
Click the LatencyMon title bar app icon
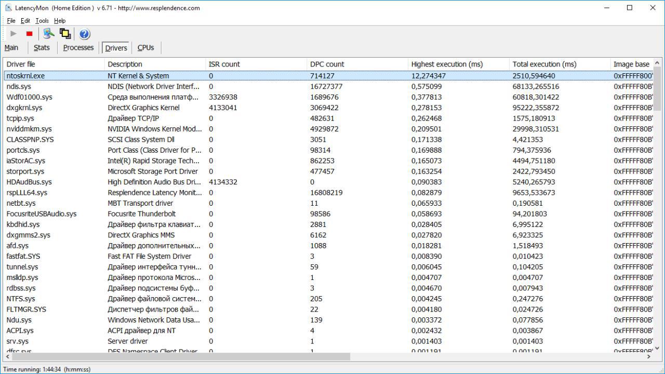(8, 8)
